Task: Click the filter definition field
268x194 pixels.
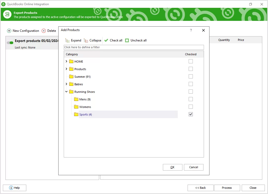Action: click(134, 47)
